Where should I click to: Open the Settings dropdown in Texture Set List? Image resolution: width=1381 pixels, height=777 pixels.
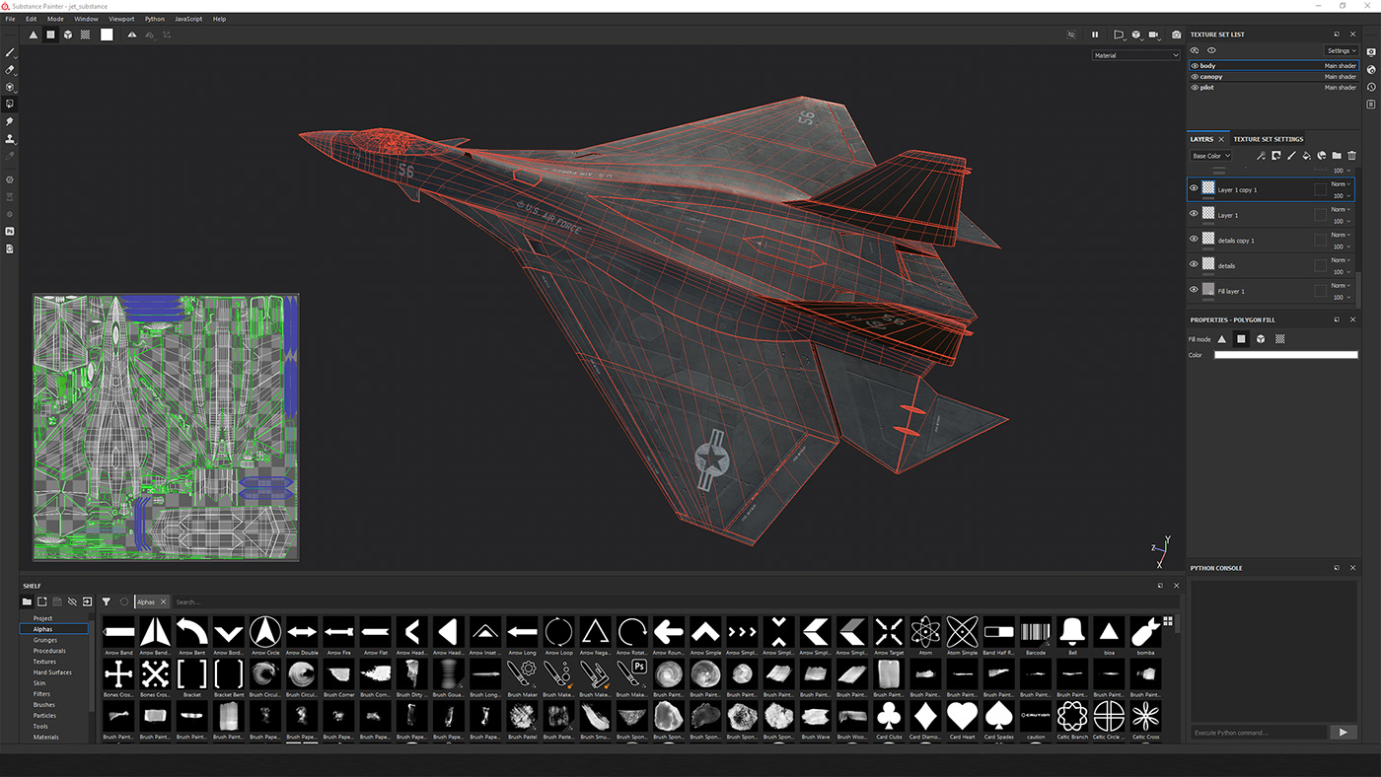[1341, 50]
